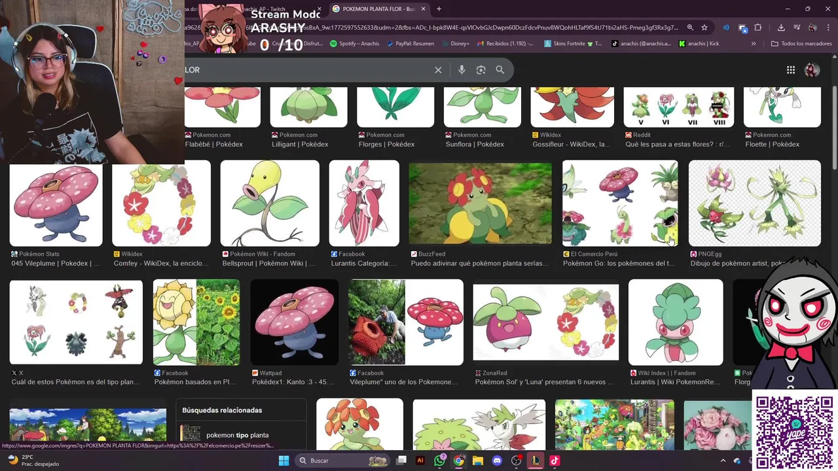Open Chrome extensions puzzle icon

(758, 27)
